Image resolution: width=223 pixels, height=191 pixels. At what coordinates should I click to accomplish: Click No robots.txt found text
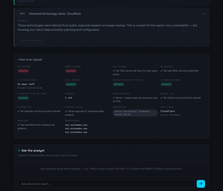182,98
